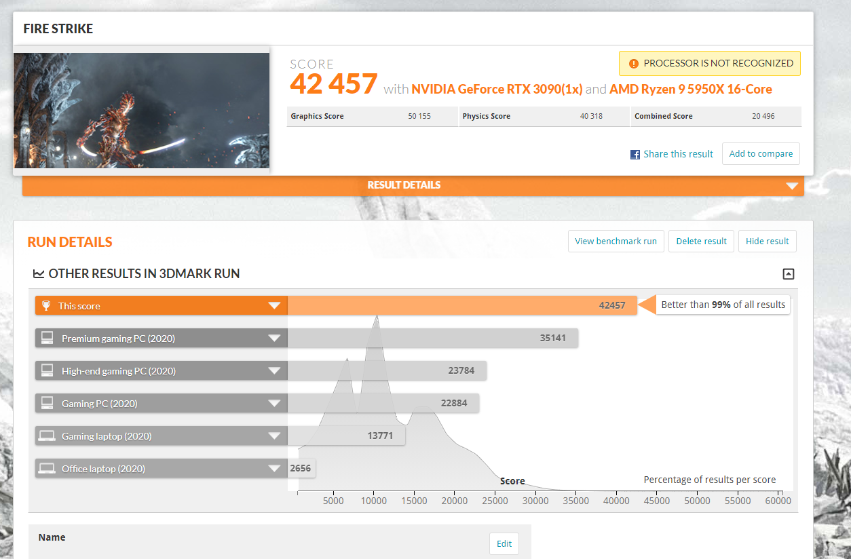Open the Office laptop (2020) dropdown arrow
851x559 pixels.
(x=274, y=469)
